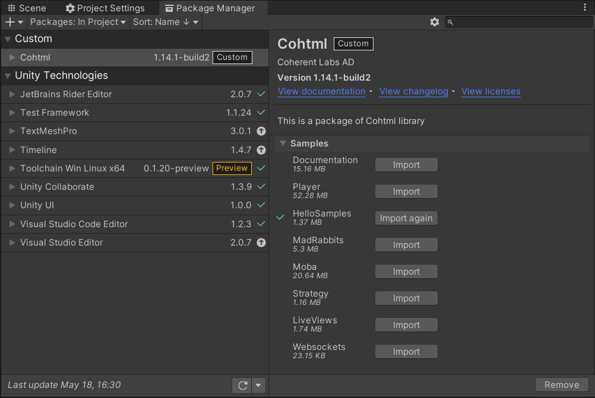Image resolution: width=595 pixels, height=398 pixels.
Task: Open the dropdown arrow next to refresh button
Action: coord(258,386)
